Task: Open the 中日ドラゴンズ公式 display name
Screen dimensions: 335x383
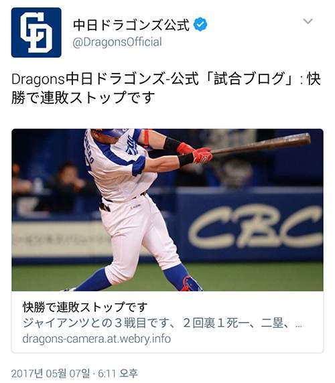Action: (x=131, y=24)
